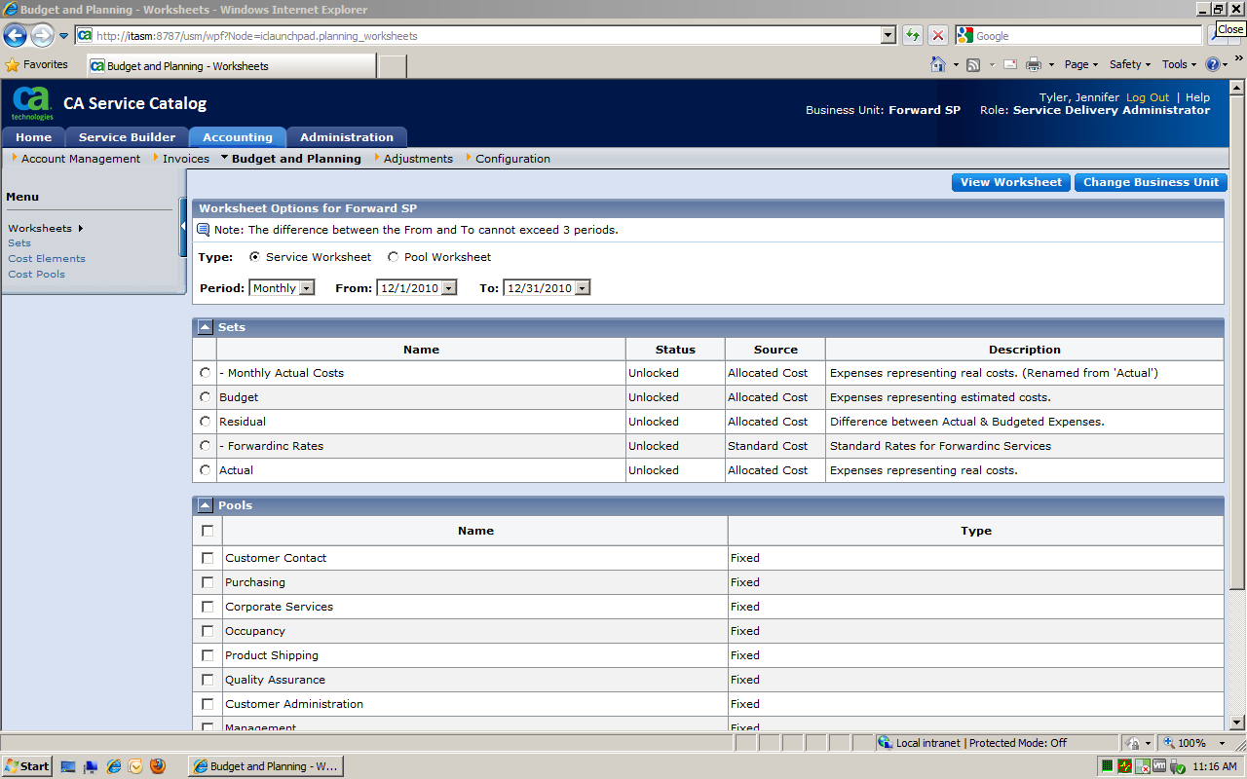Select the Service Worksheet radio button
Viewport: 1247px width, 779px height.
click(255, 257)
